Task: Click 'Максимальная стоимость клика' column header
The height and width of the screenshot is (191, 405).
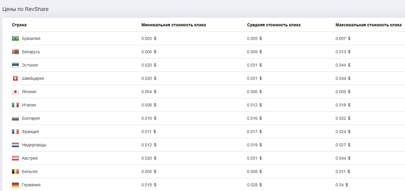Action: [368, 25]
